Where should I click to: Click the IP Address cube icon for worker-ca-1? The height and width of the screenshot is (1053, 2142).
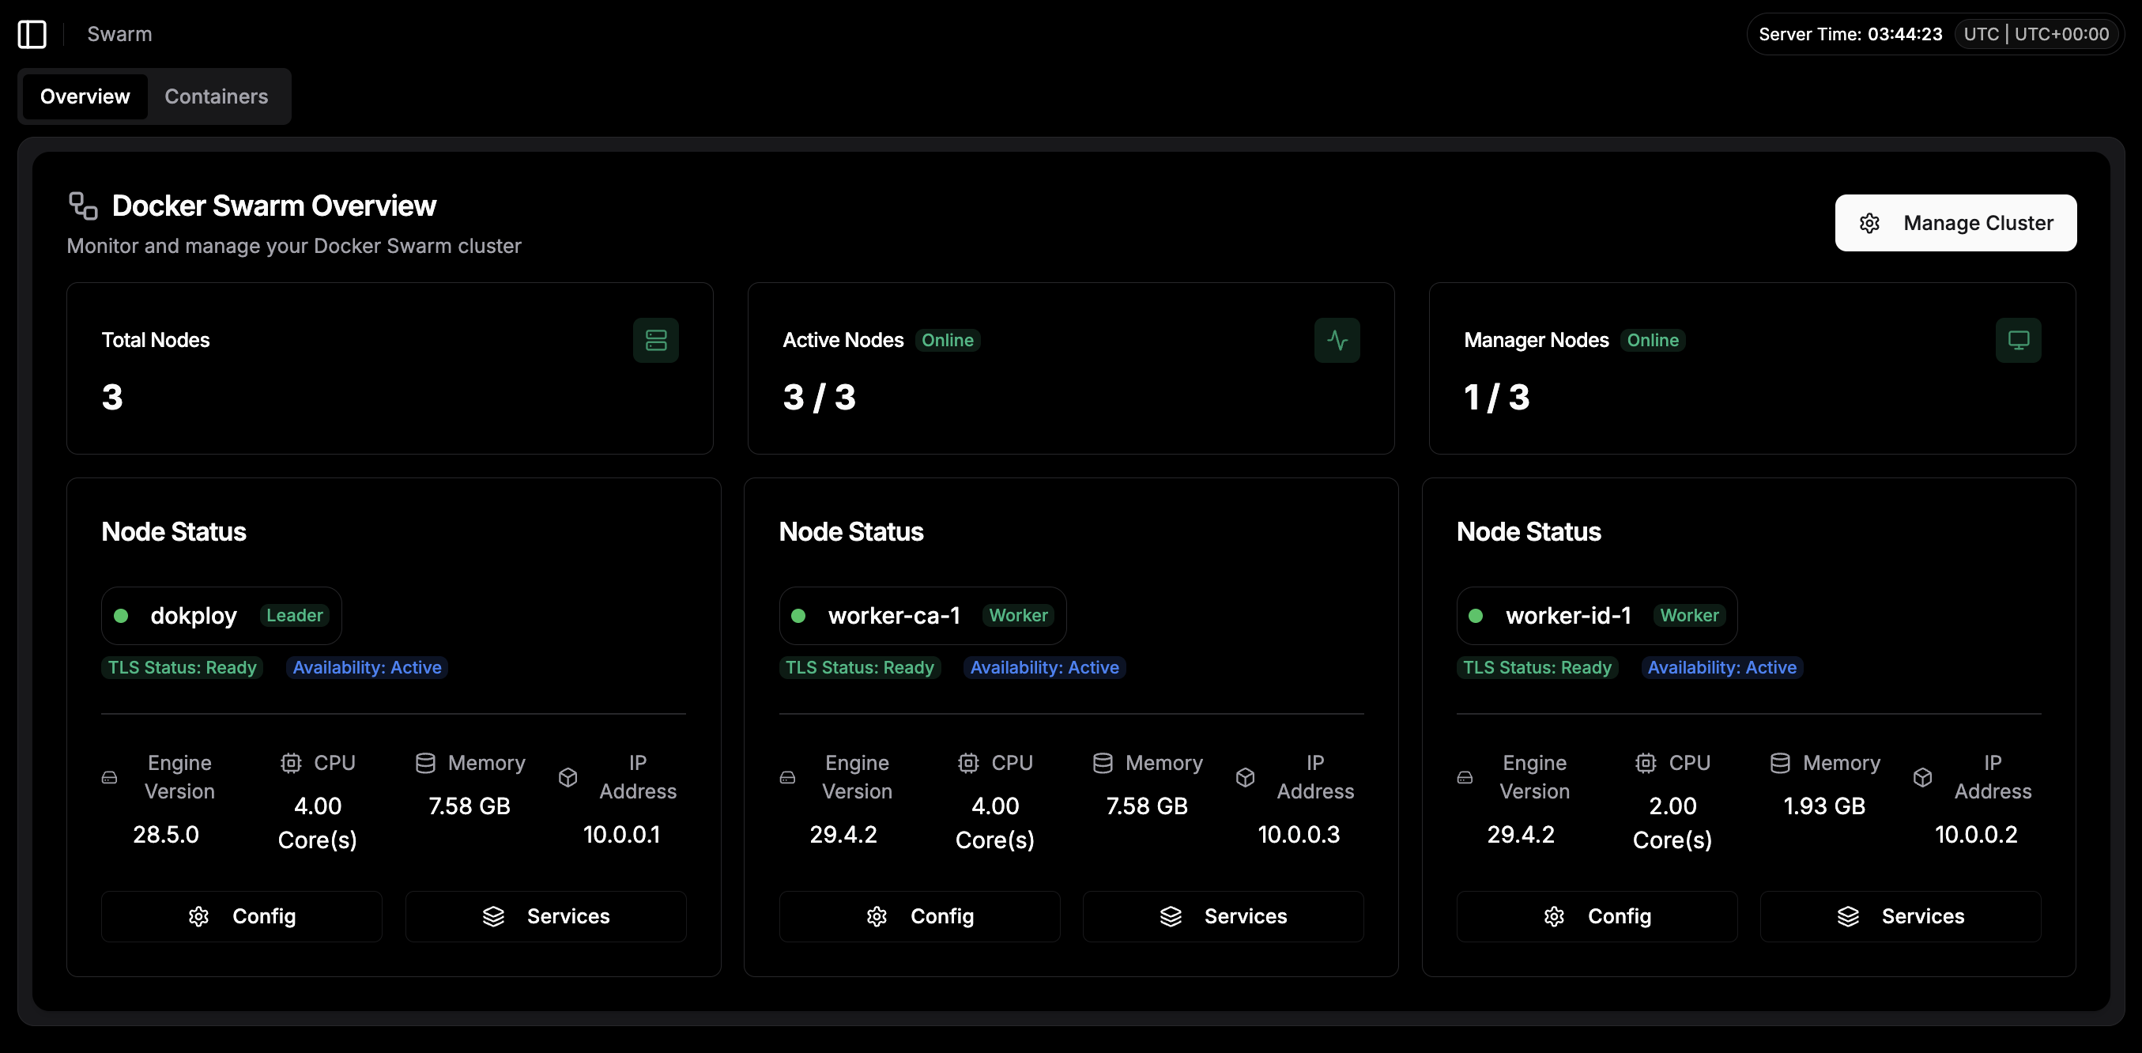tap(1246, 777)
